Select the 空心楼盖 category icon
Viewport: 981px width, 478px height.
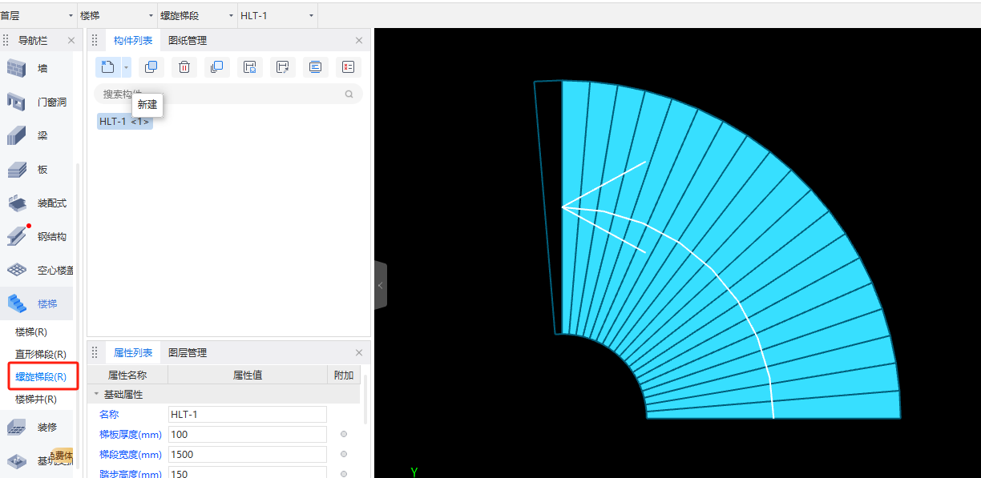pos(17,270)
